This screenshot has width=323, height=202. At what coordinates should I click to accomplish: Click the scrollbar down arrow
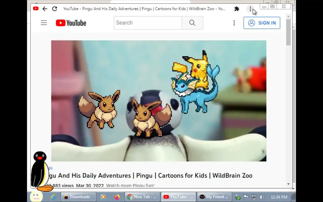[288, 184]
